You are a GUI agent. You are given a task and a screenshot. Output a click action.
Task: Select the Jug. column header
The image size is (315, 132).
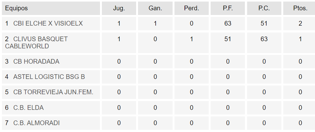[119, 8]
